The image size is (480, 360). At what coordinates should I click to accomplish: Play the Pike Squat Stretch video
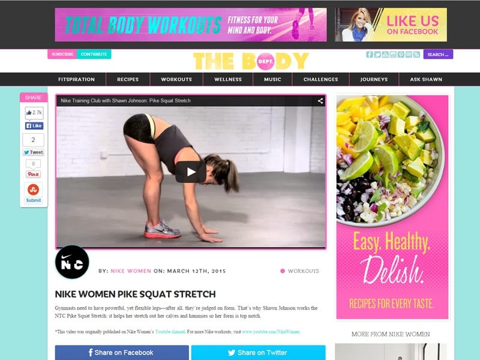pyautogui.click(x=191, y=172)
